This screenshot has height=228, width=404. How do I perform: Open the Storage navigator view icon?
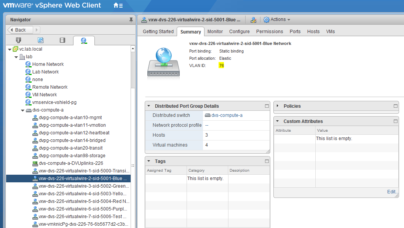[x=62, y=40]
